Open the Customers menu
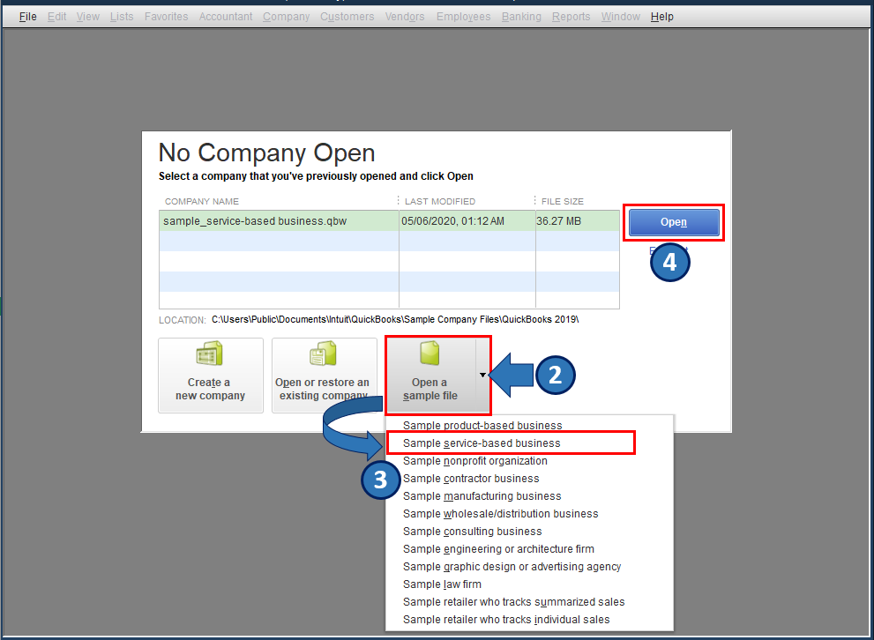Screen dimensions: 874x640 pyautogui.click(x=347, y=17)
